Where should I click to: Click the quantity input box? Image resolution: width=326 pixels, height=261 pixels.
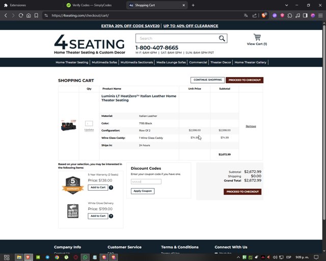(89, 123)
